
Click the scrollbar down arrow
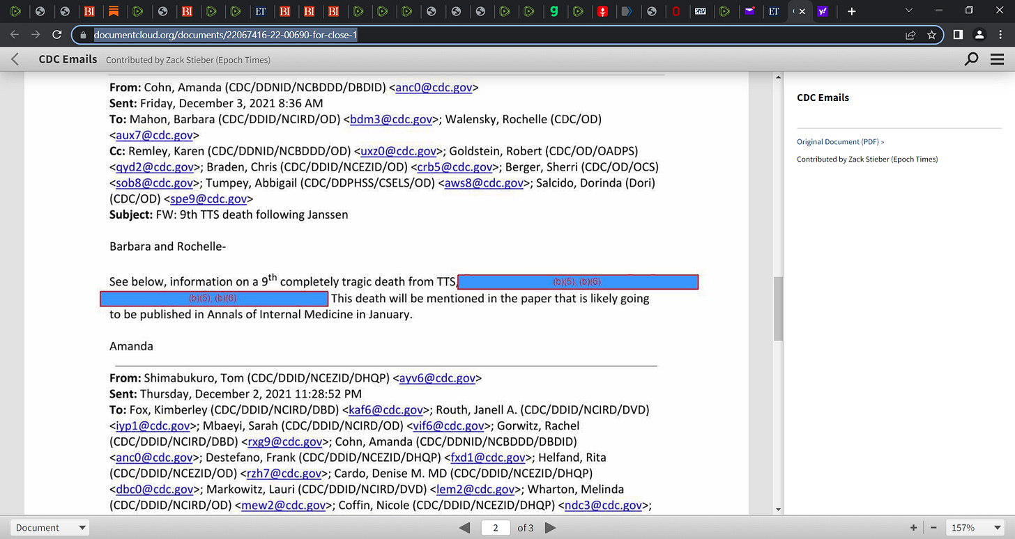(778, 510)
